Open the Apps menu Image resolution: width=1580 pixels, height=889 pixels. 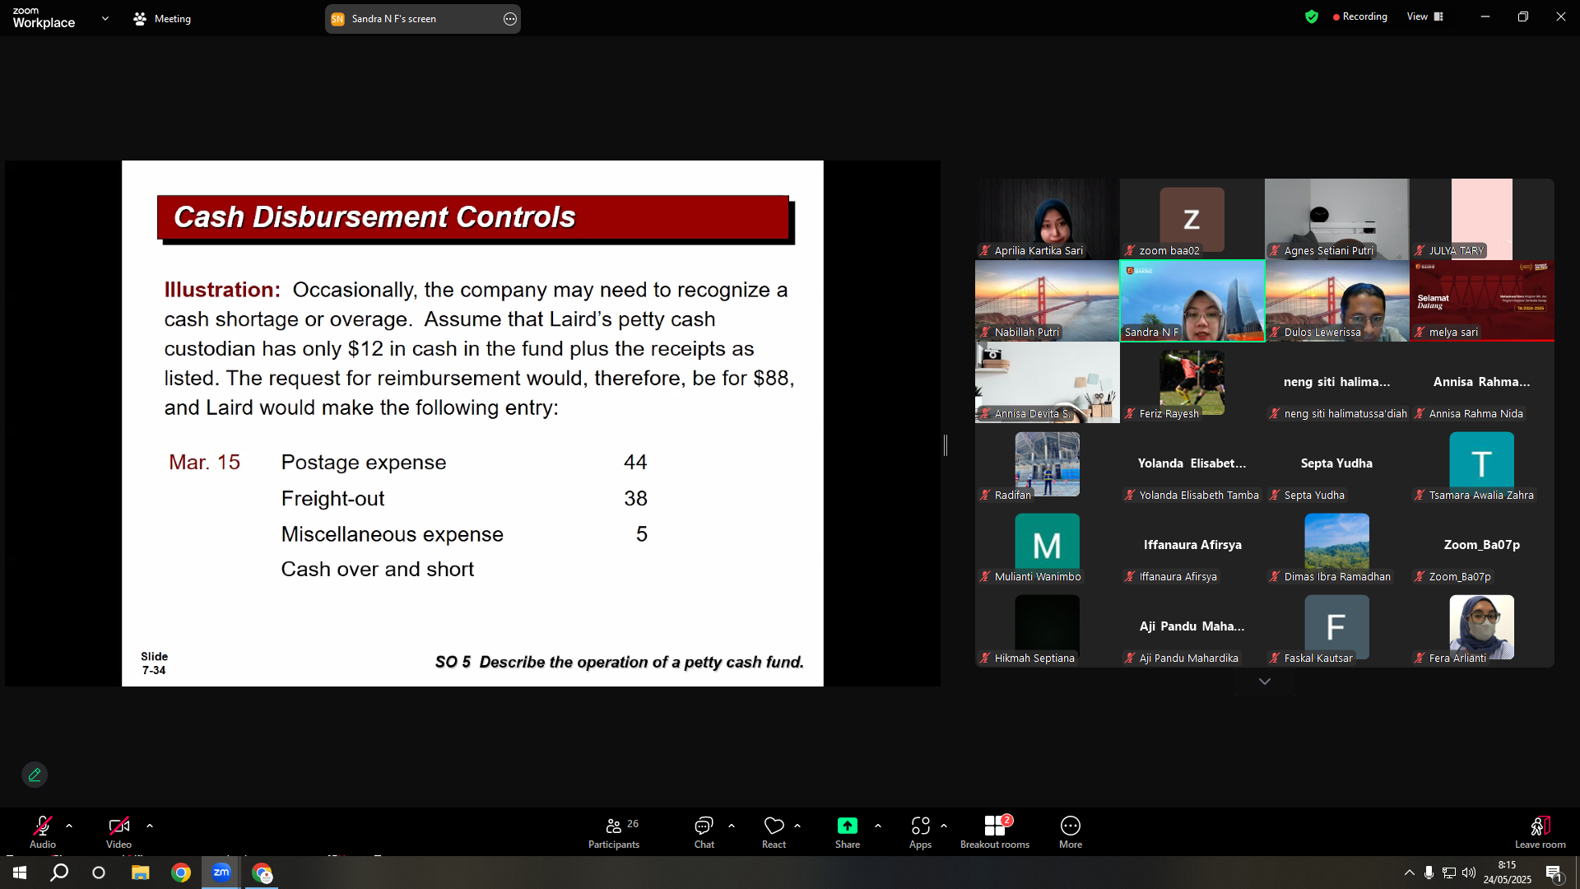pyautogui.click(x=921, y=832)
